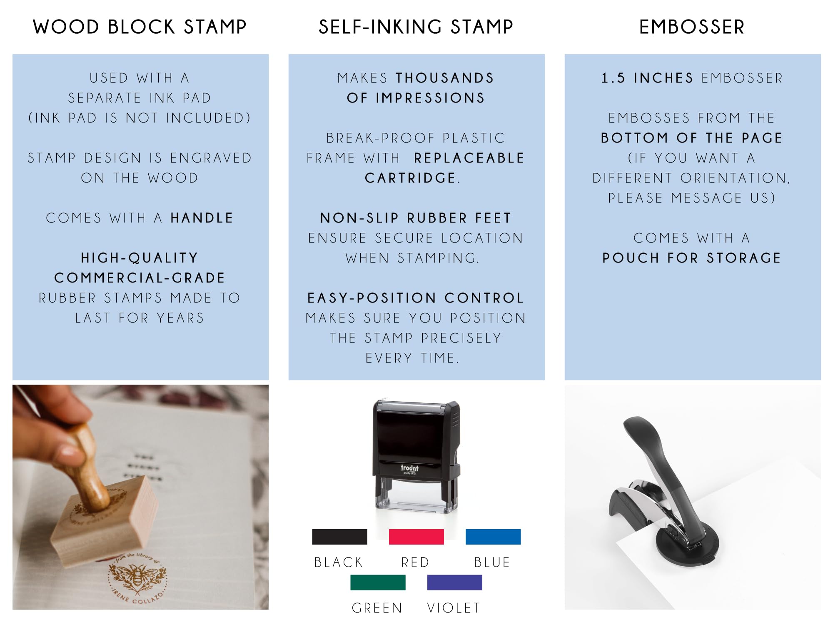Screen dimensions: 833x625
Task: Click the "SELF-INKING STAMP" heading
Action: (x=416, y=27)
